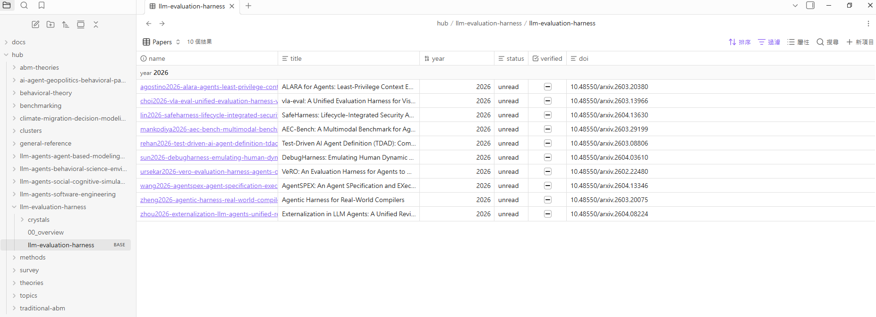Click the llm-evaluation-harness tab label
The height and width of the screenshot is (317, 876).
[192, 6]
